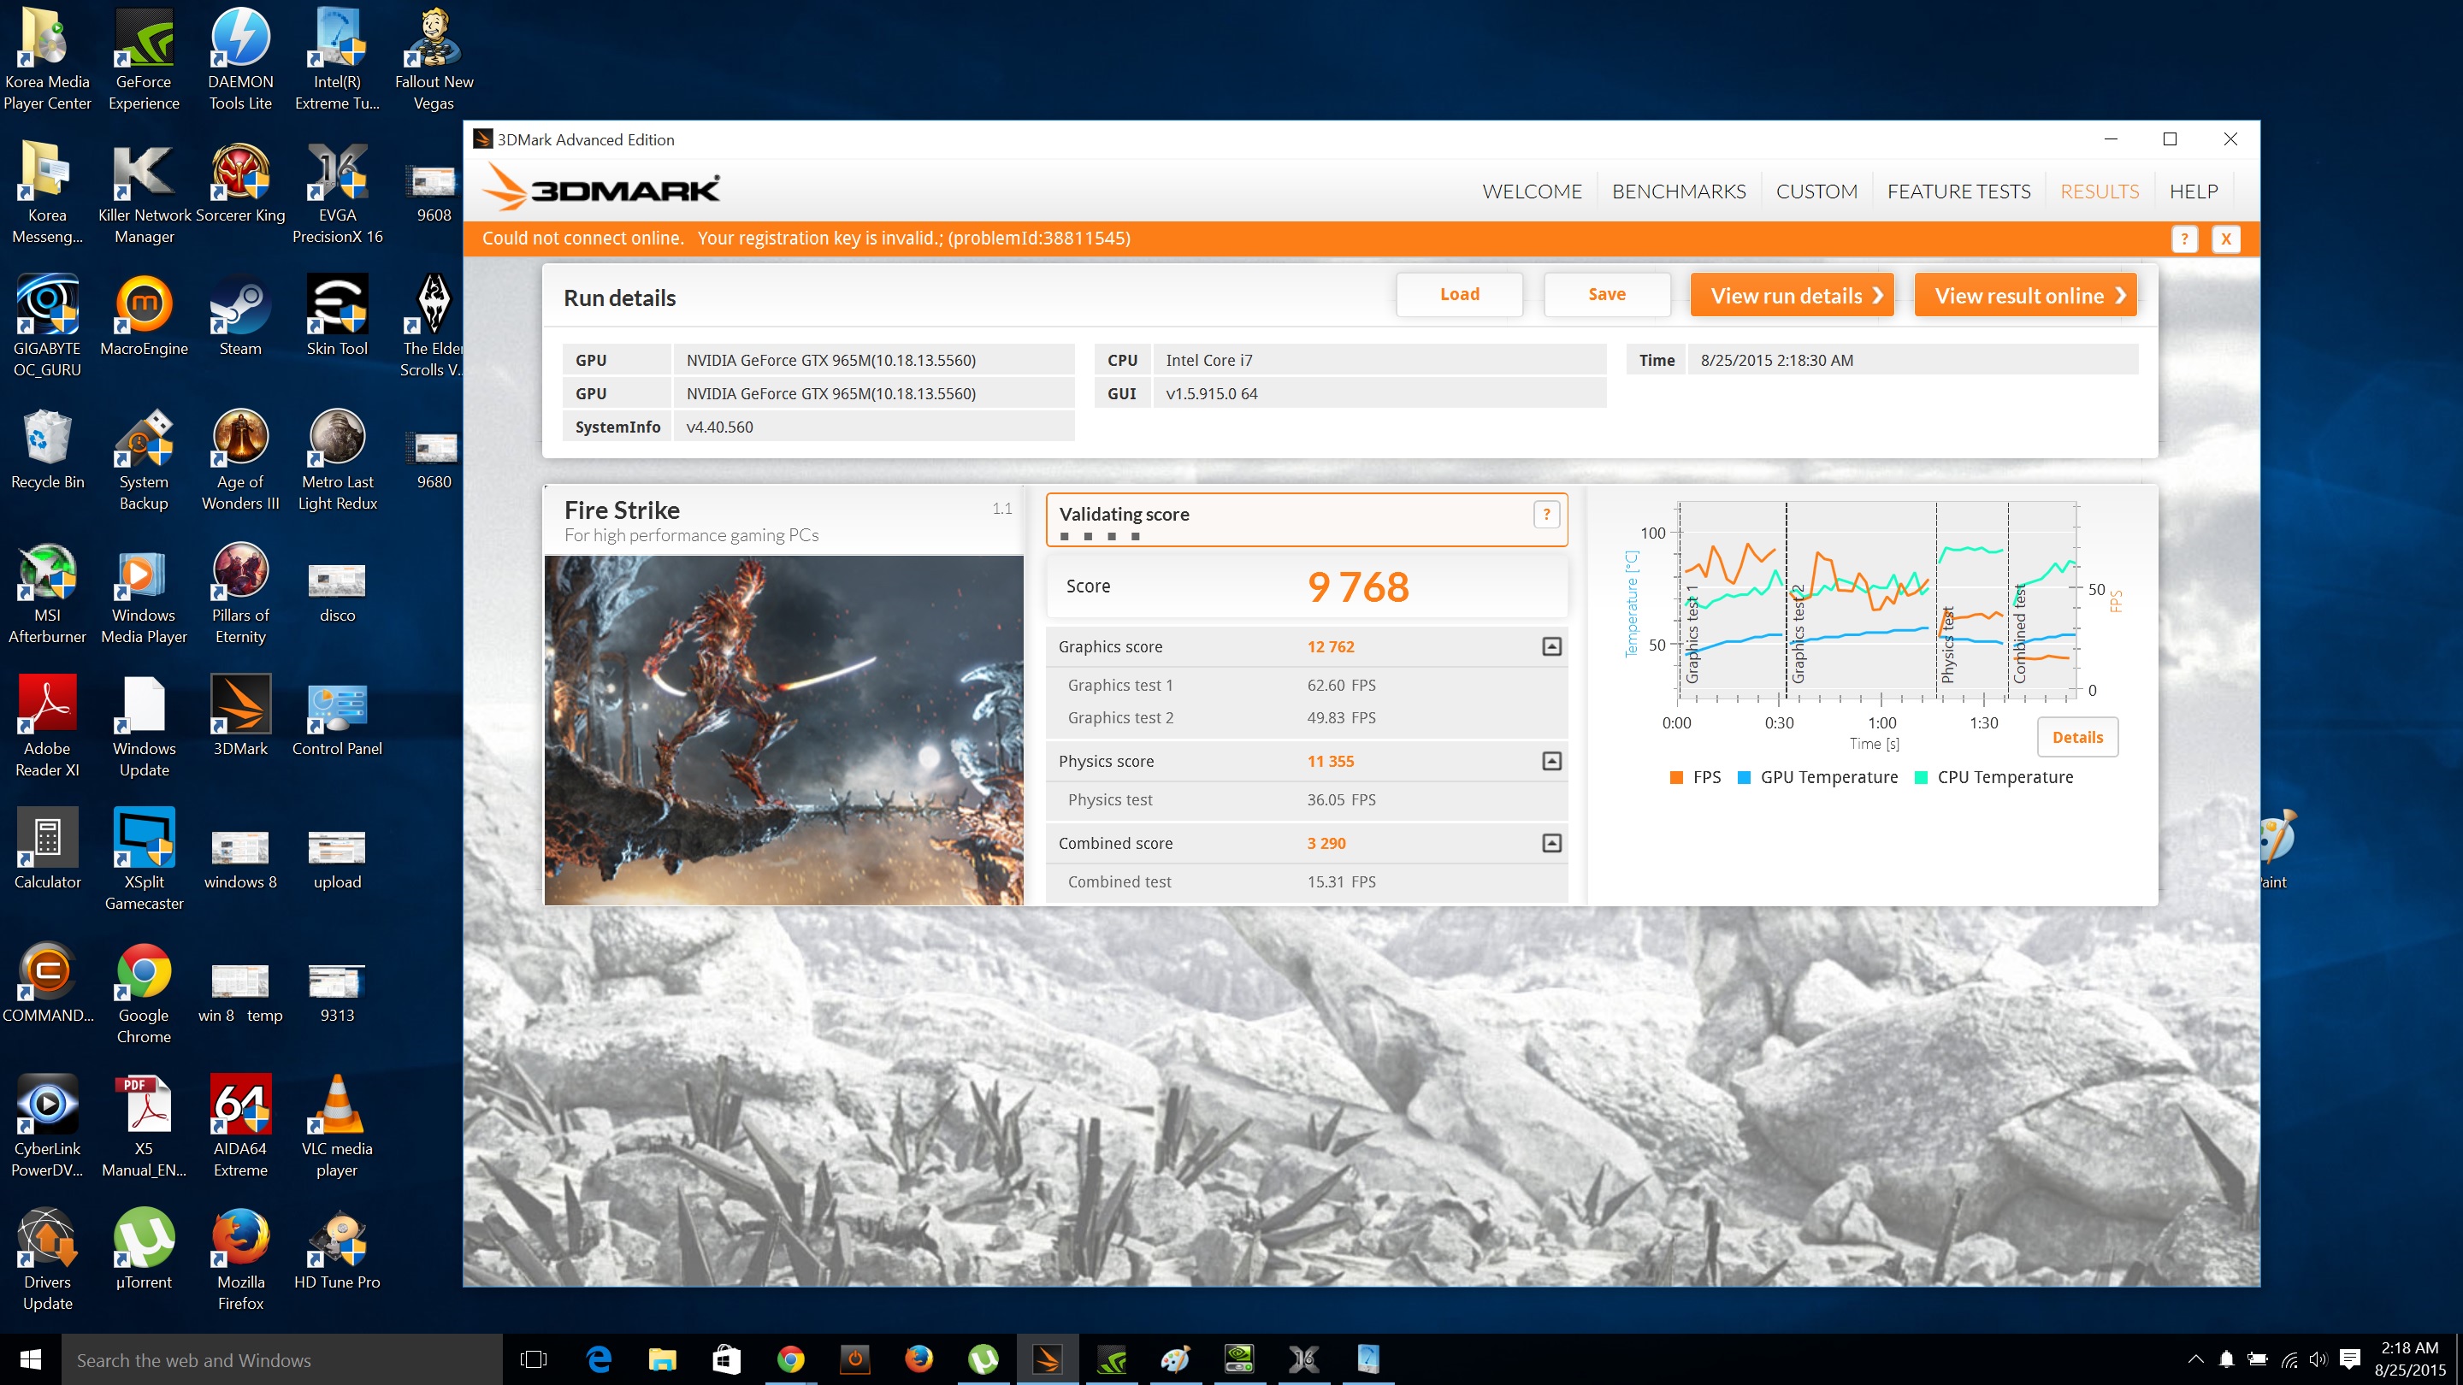Select the AIDA64 Extreme desktop icon
The width and height of the screenshot is (2463, 1385).
[240, 1126]
